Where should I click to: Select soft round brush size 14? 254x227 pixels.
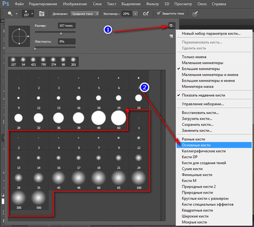39,161
